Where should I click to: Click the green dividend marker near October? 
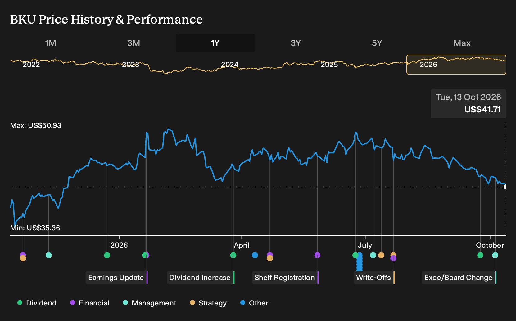[480, 255]
